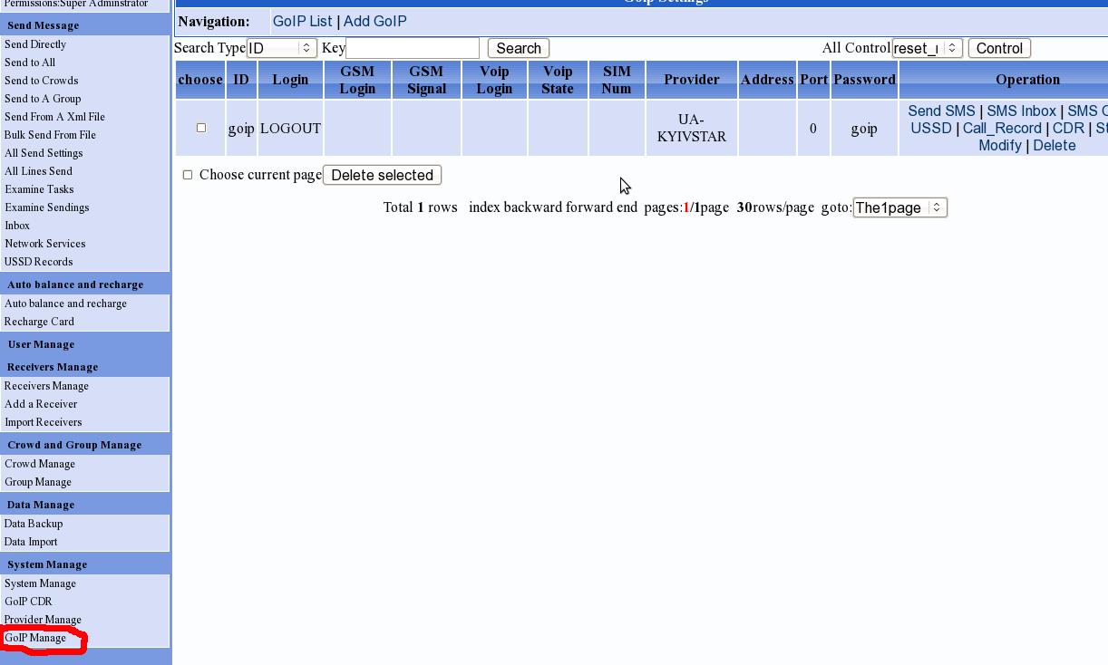This screenshot has width=1108, height=665.
Task: Focus the Key search input field
Action: point(413,48)
